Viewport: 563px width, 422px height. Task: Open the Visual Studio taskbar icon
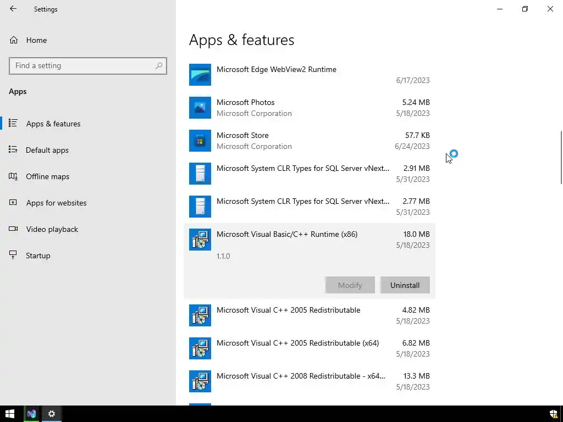point(31,414)
